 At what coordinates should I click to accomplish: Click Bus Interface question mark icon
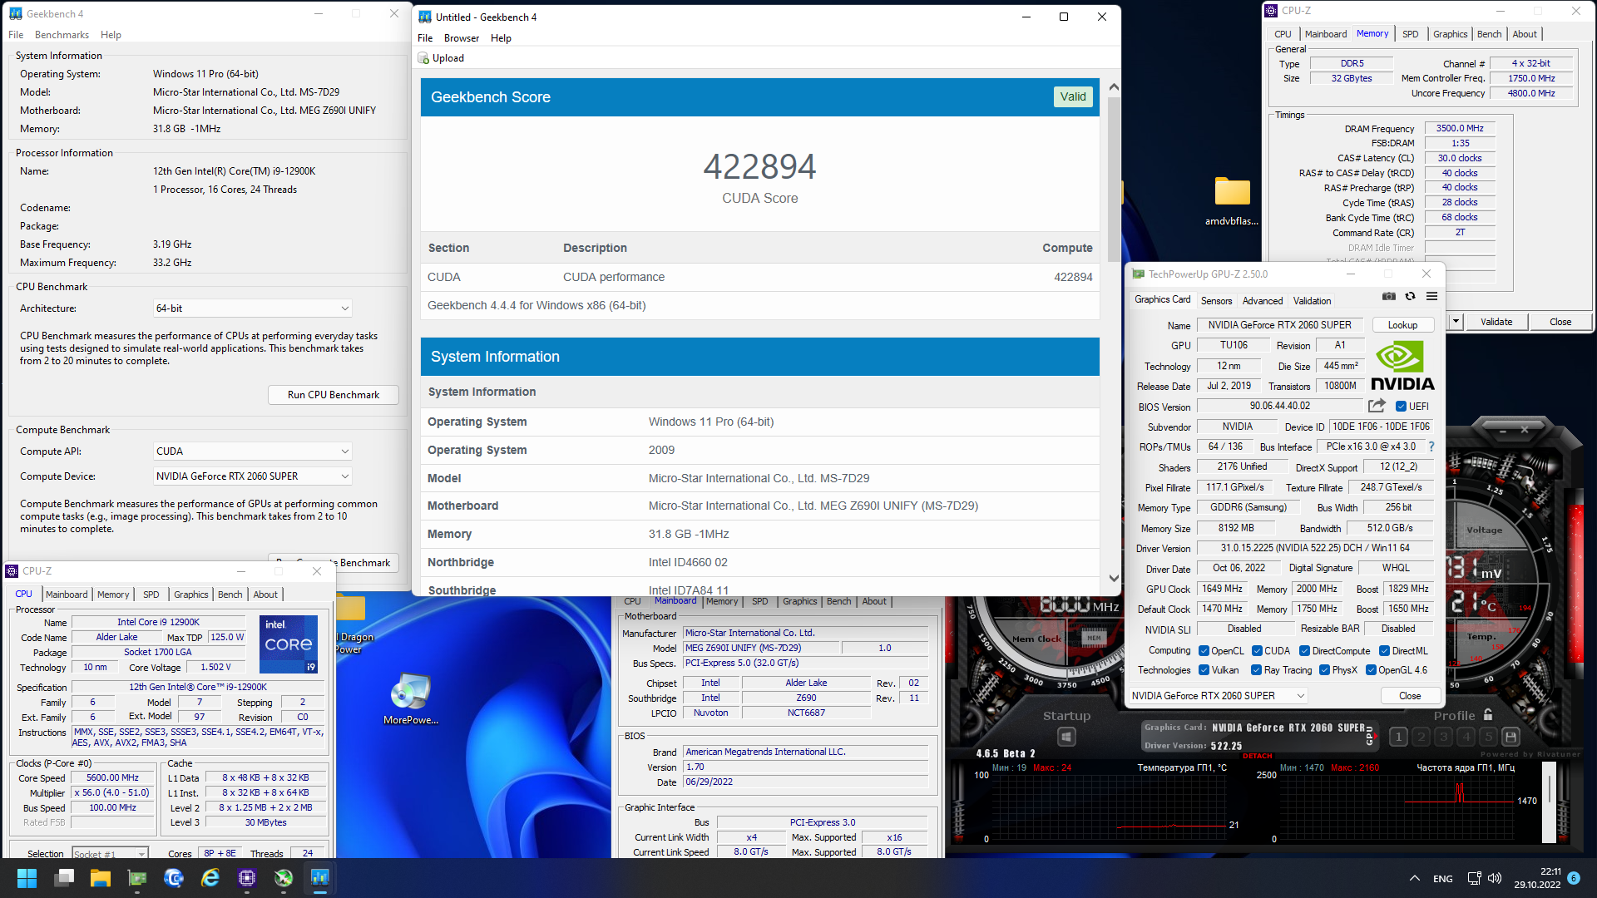tap(1431, 447)
